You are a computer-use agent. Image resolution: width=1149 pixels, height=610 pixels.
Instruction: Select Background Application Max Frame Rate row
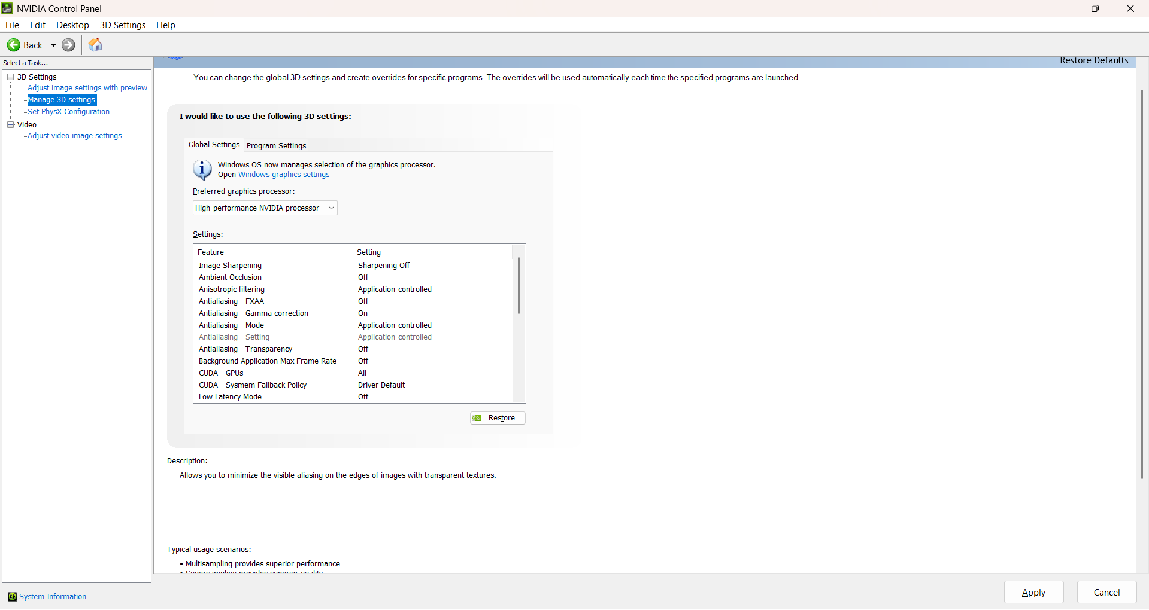[x=353, y=361]
